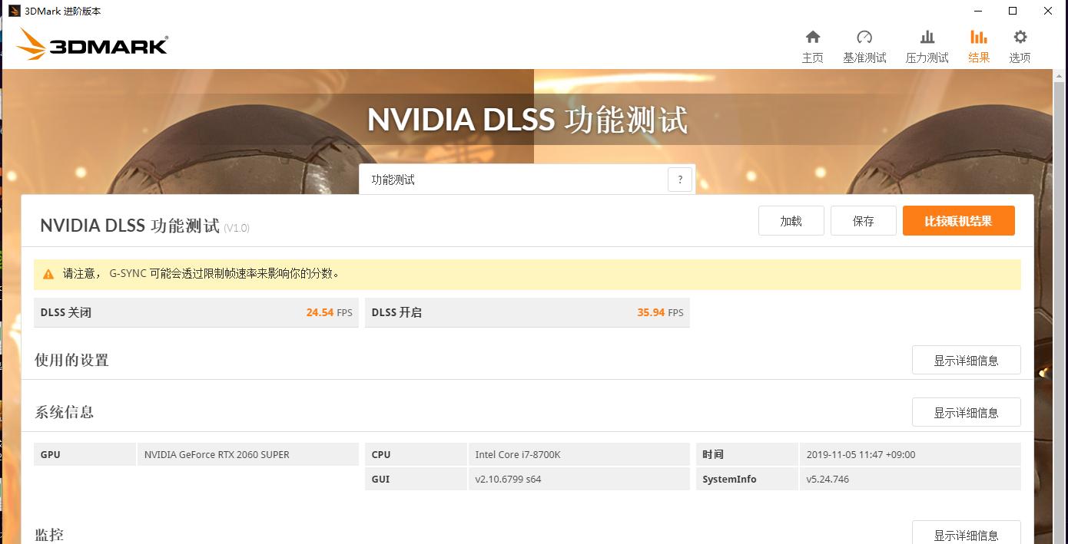Viewport: 1068px width, 544px height.
Task: Click the 保存 save button
Action: click(863, 220)
